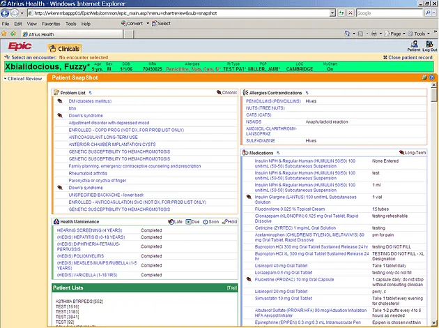Screen dimensions: 439x328
Task: Open the File menu
Action: [6, 24]
